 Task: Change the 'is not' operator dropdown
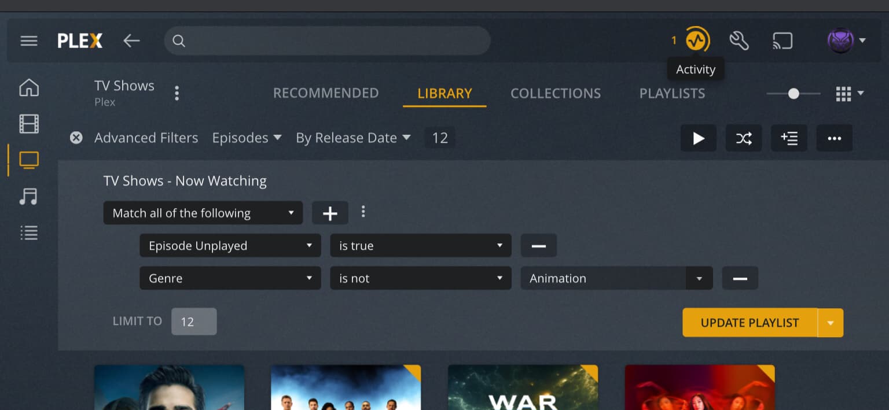421,278
